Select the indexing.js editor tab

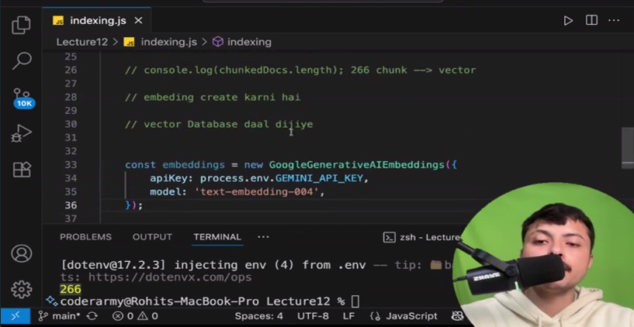click(x=97, y=21)
